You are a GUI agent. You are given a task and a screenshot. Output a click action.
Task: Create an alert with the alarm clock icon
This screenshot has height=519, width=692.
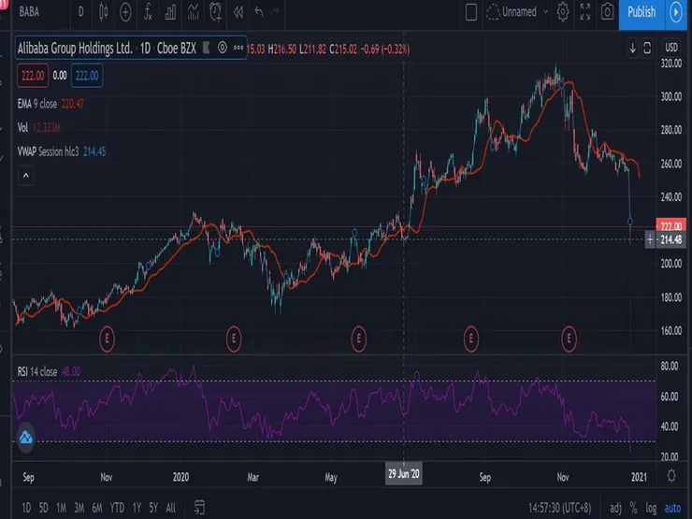(x=216, y=12)
